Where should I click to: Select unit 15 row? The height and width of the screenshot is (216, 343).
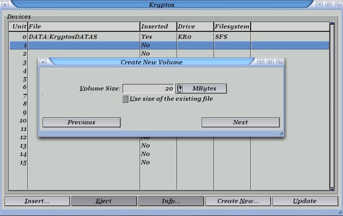pyautogui.click(x=169, y=162)
